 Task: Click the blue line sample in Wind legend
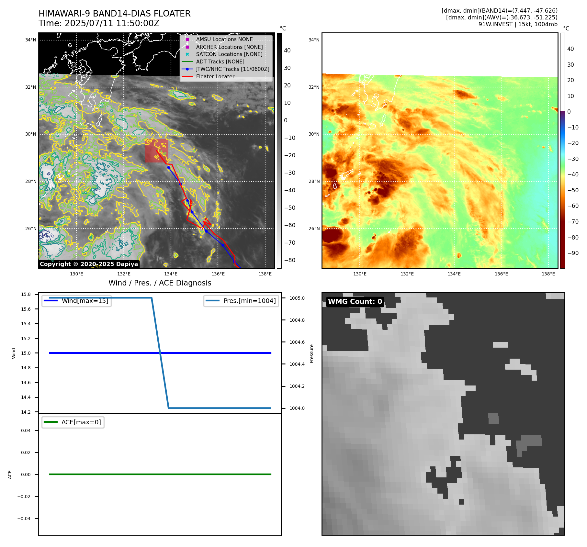(51, 301)
